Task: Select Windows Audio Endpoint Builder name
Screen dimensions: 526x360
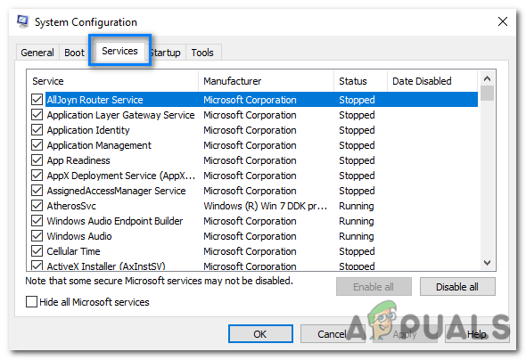Action: click(115, 221)
